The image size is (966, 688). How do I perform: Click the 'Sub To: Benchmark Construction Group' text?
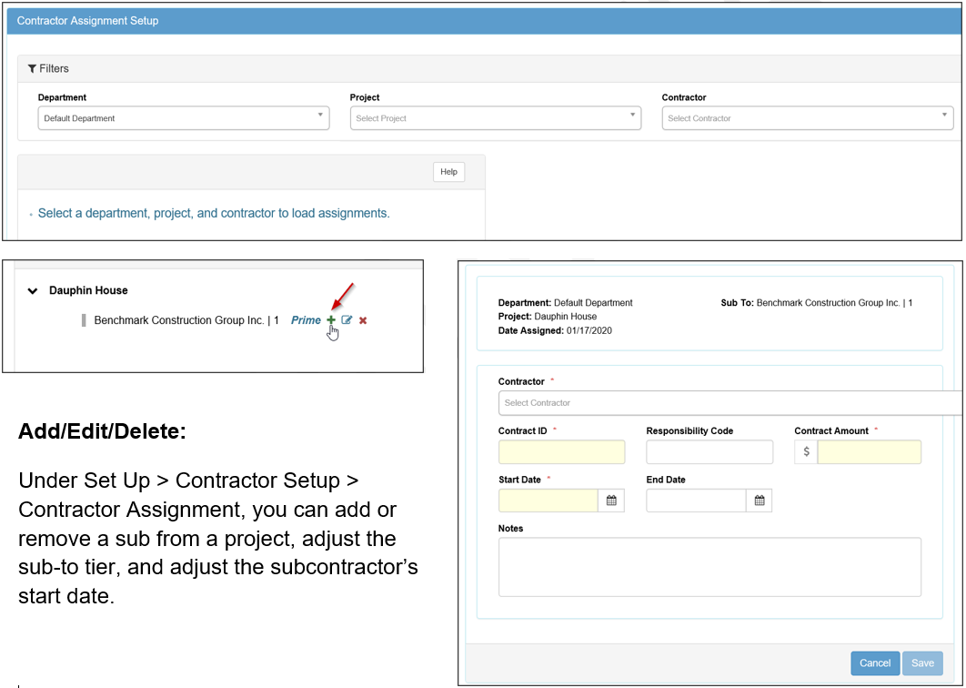pyautogui.click(x=816, y=303)
